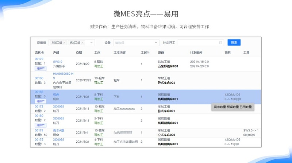Click 待排产 tag under card 00179

pos(41,68)
